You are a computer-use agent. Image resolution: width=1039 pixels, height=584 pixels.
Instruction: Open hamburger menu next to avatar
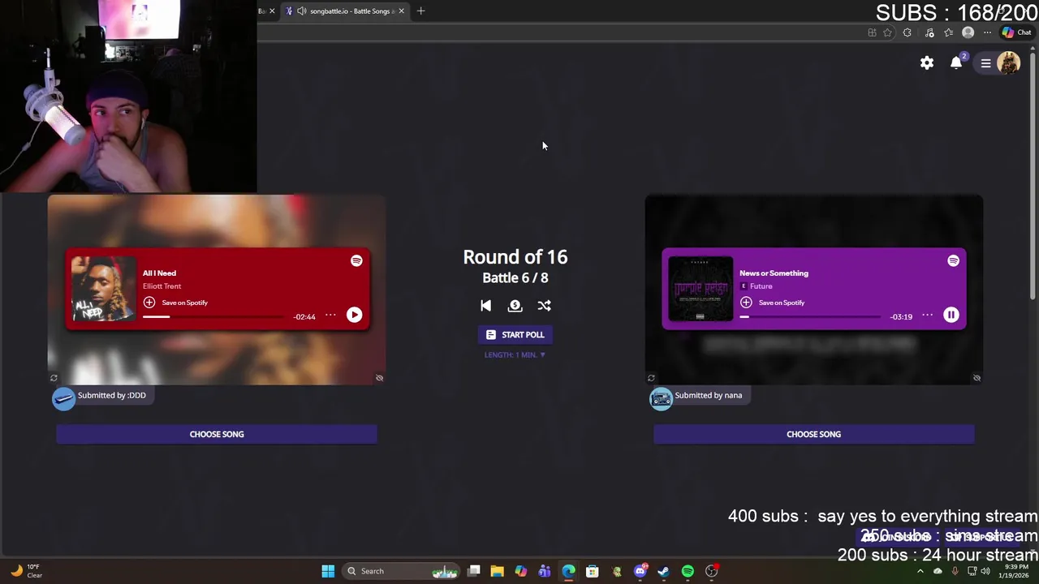coord(985,63)
